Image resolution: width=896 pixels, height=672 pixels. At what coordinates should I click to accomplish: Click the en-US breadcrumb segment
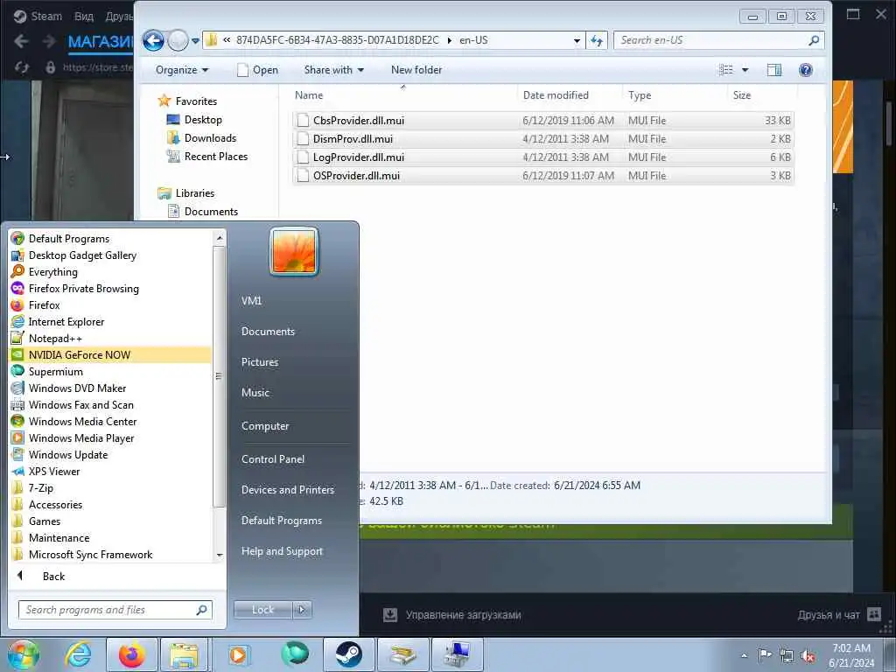473,40
